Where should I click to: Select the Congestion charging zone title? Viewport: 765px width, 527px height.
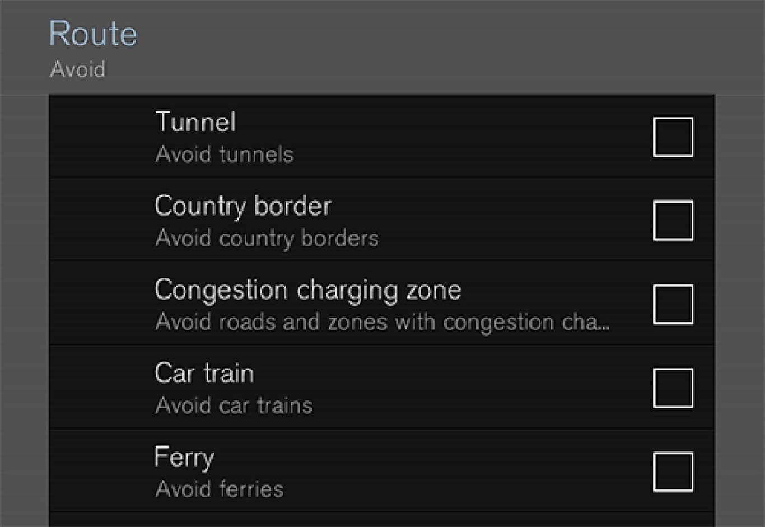click(307, 290)
